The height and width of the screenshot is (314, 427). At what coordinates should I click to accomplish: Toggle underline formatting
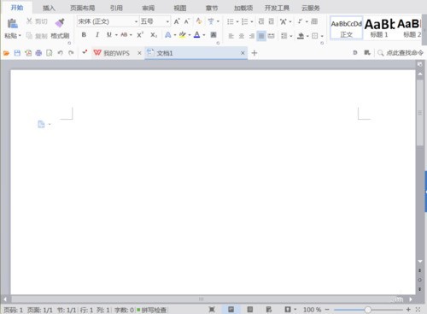[109, 35]
